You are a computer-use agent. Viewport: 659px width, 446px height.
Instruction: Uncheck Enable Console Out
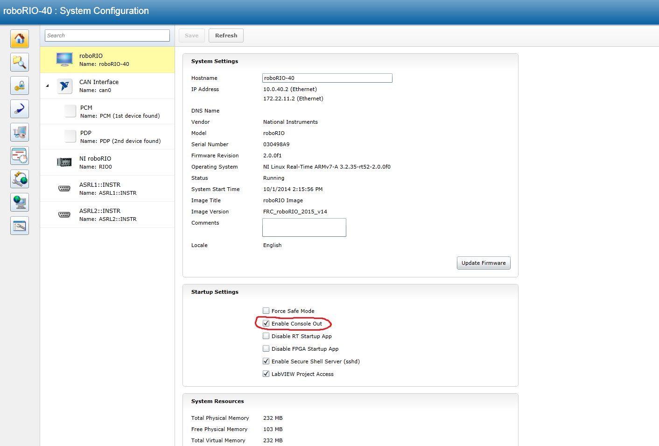click(x=266, y=323)
